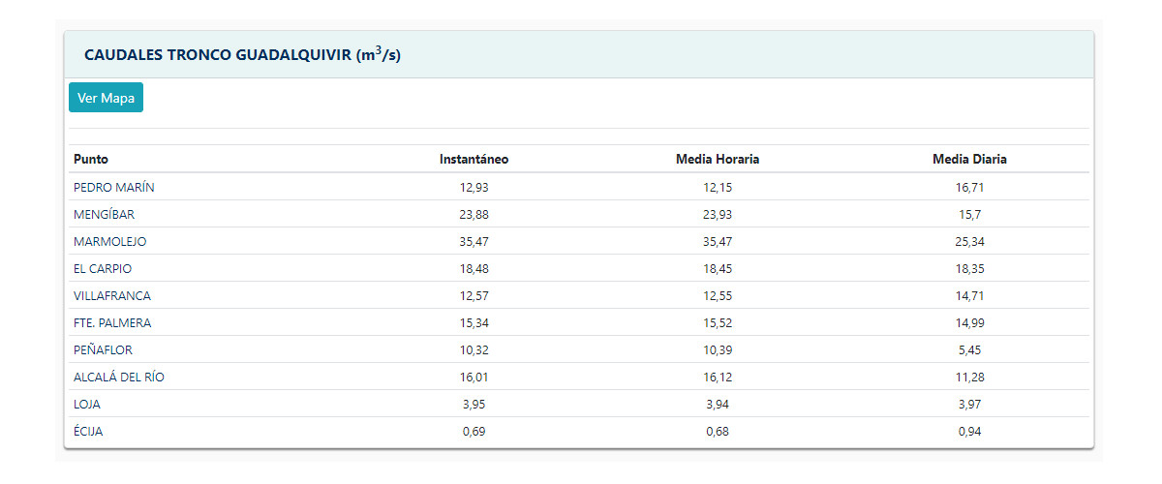The image size is (1162, 484).
Task: Click the LOJA row label
Action: [87, 404]
